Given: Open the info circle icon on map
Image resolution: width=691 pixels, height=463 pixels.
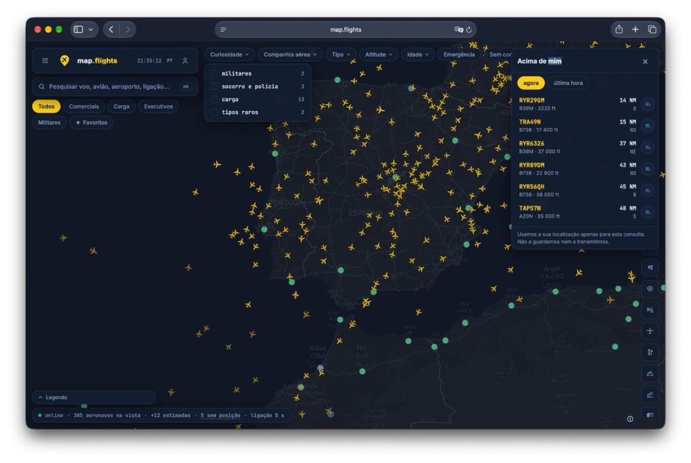Looking at the screenshot, I should coord(630,419).
